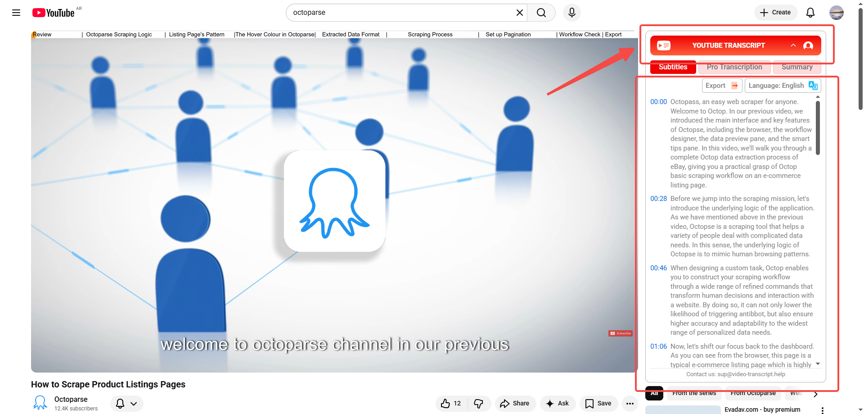The height and width of the screenshot is (414, 864).
Task: Share the video with the Share icon
Action: pos(515,404)
